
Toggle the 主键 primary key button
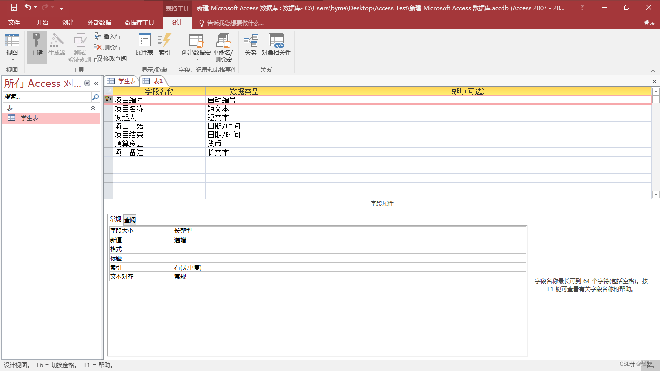pyautogui.click(x=37, y=47)
